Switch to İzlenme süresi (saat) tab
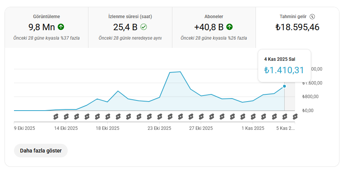This screenshot has height=174, width=344. [x=130, y=28]
